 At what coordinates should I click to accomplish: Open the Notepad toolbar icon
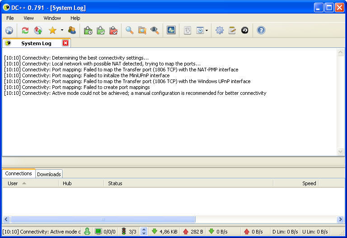pos(232,30)
